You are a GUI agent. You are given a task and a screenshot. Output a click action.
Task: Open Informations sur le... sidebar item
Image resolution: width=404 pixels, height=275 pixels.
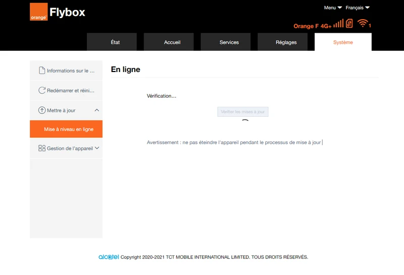click(66, 71)
